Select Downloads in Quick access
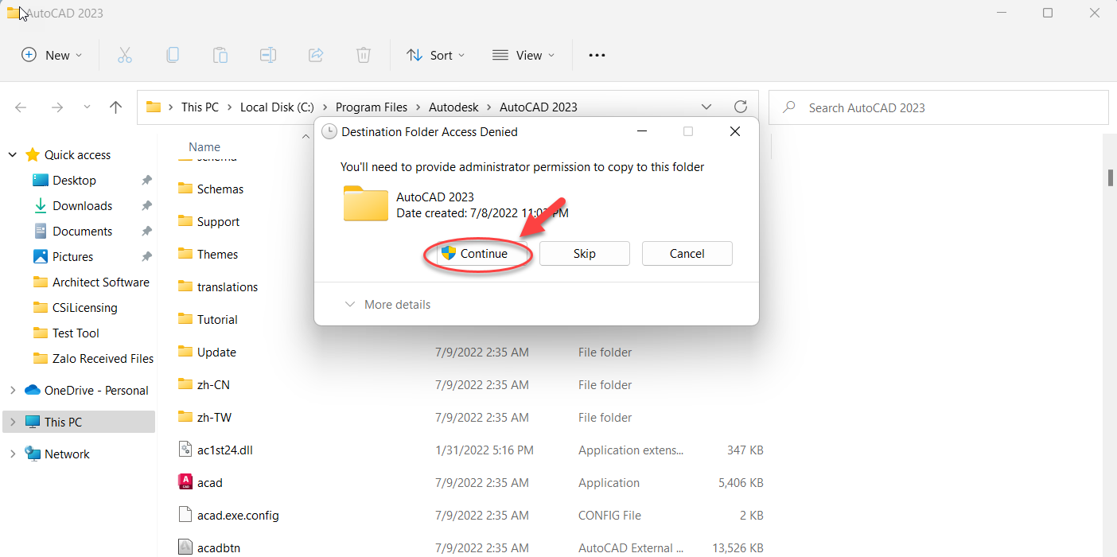The image size is (1117, 557). pos(82,206)
